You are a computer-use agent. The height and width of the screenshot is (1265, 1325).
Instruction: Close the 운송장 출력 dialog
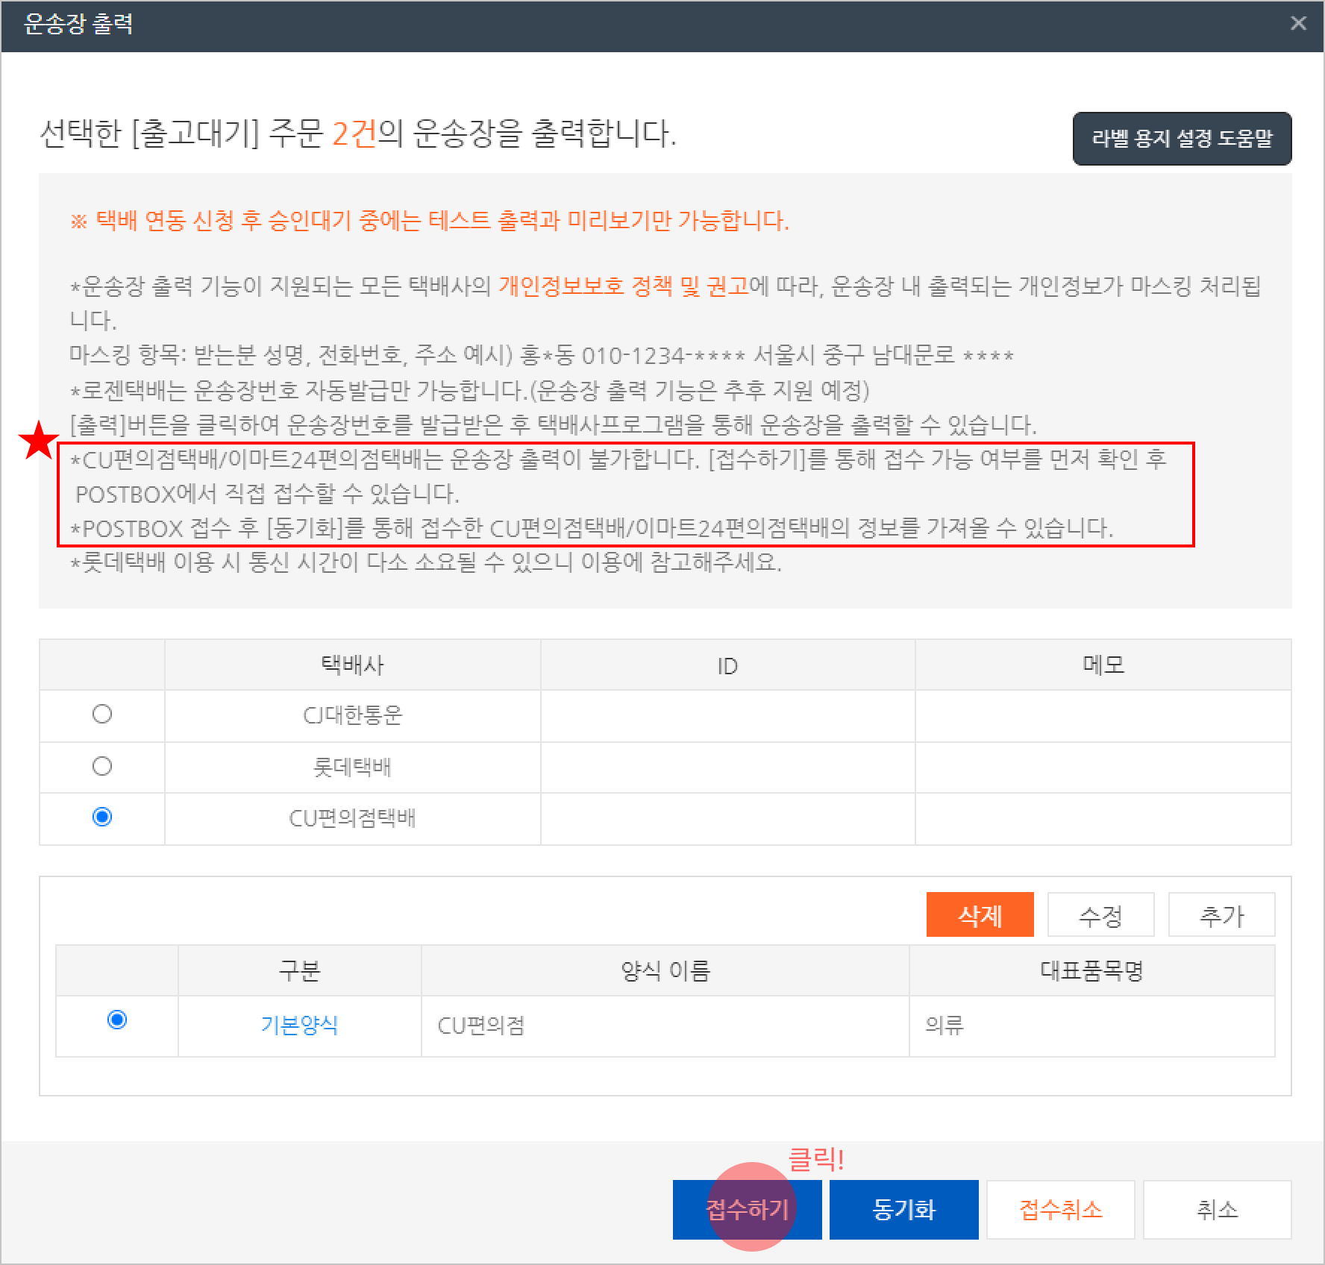pyautogui.click(x=1298, y=24)
